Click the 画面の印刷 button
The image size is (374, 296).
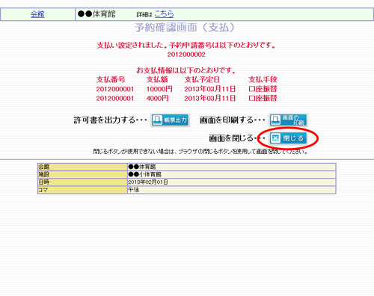(288, 120)
